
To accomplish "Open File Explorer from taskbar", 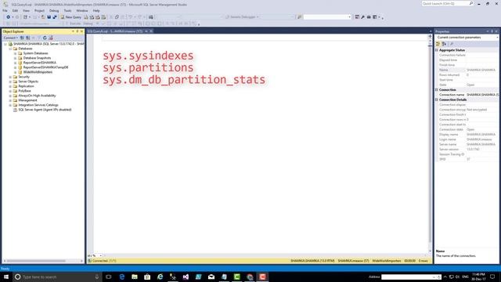I will click(135, 277).
